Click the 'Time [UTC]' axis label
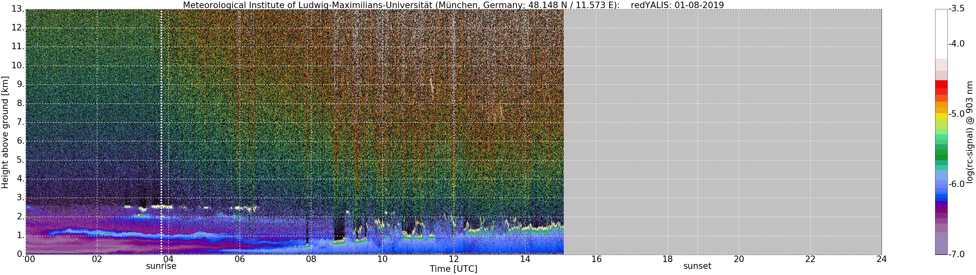976x275 pixels. pos(453,269)
